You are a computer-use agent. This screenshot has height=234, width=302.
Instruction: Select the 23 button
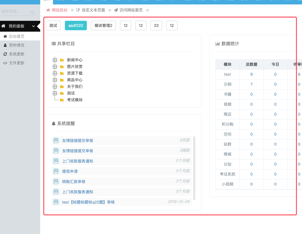click(156, 26)
